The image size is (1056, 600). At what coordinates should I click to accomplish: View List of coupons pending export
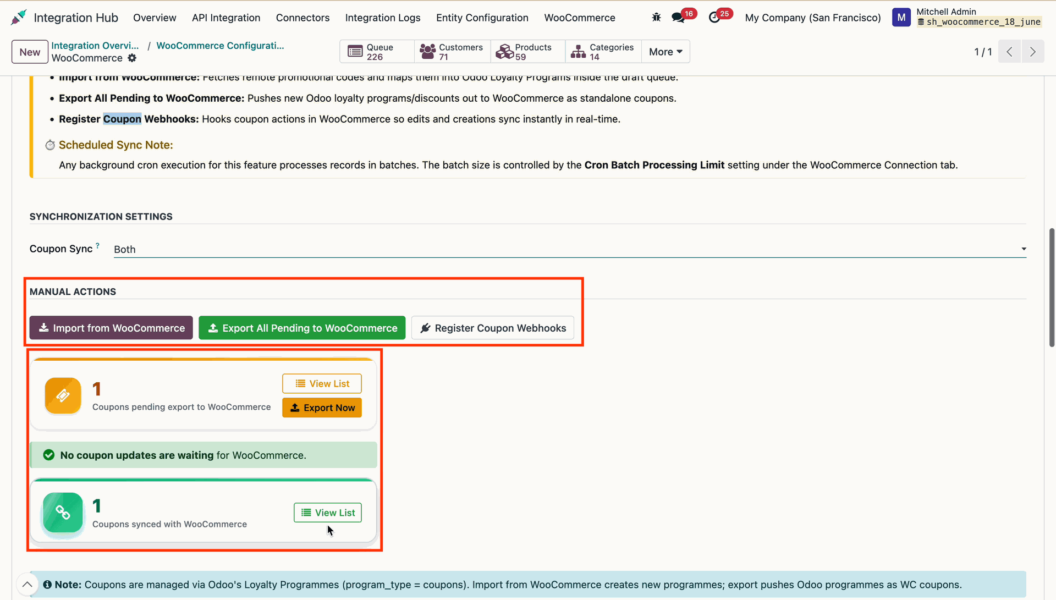click(322, 383)
